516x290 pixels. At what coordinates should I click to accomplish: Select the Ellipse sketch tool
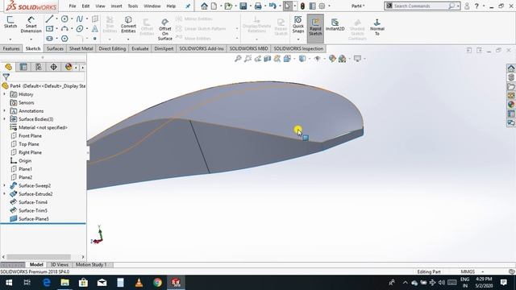point(80,29)
